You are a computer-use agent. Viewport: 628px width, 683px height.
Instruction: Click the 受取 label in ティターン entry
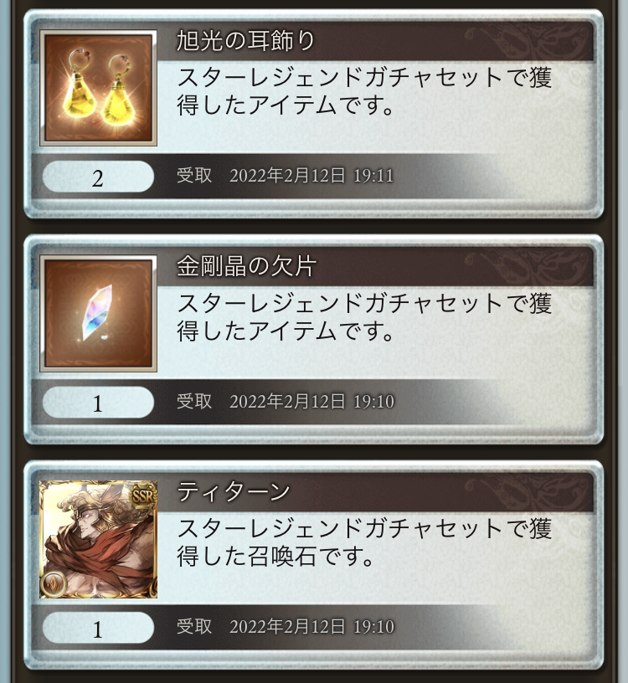tap(194, 626)
